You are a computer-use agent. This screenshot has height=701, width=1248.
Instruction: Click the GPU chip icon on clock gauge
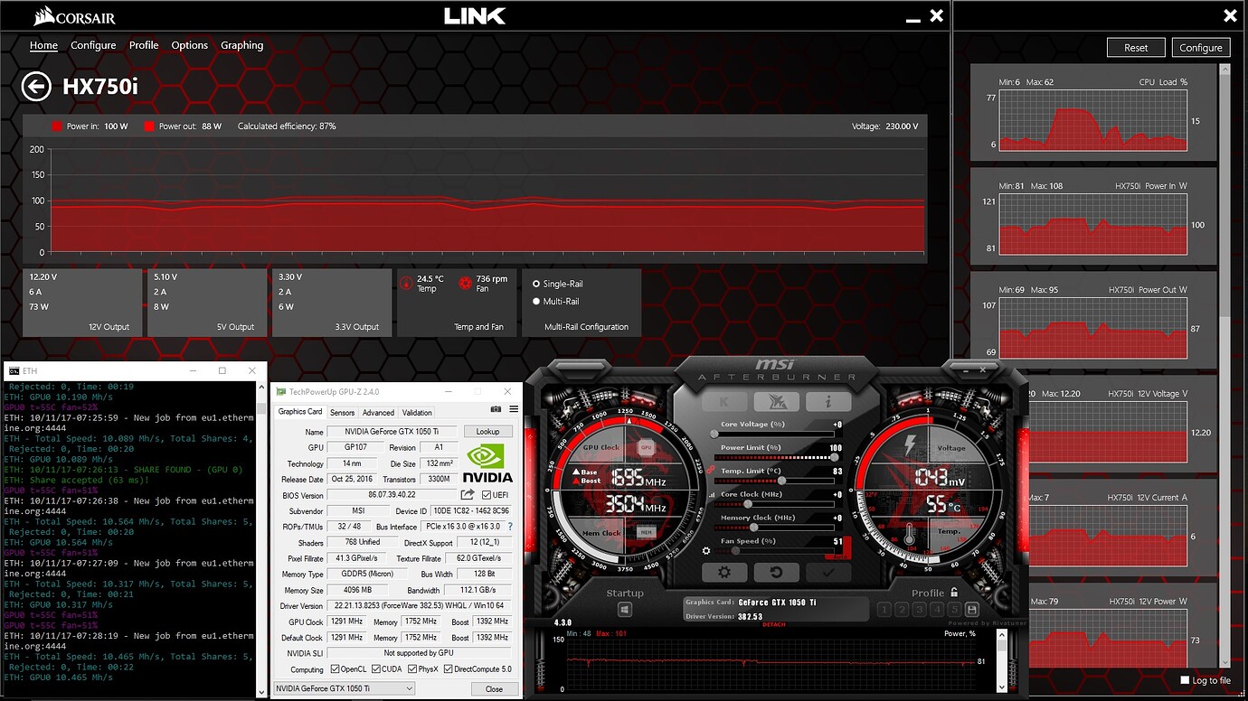pyautogui.click(x=646, y=447)
